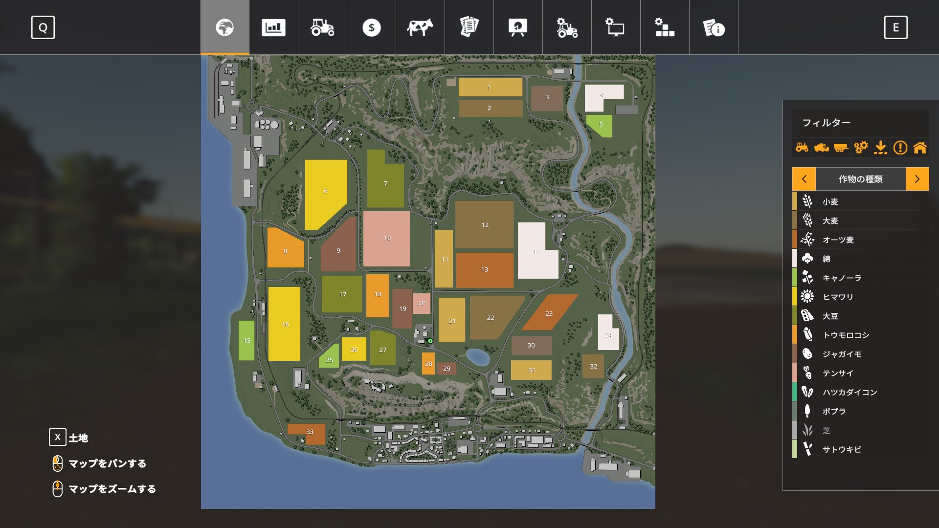939x528 pixels.
Task: Toggle the home farmhouse filter
Action: pos(920,147)
